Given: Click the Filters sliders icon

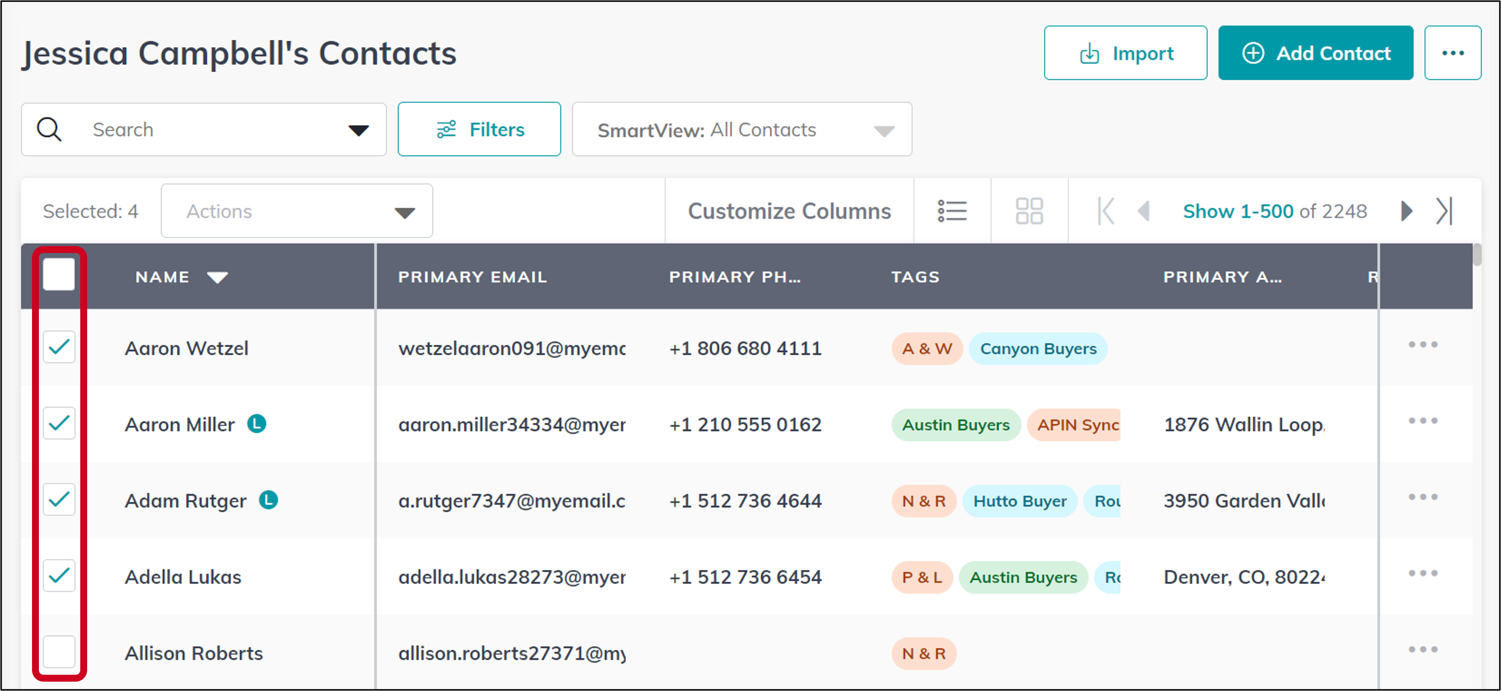Looking at the screenshot, I should click(x=446, y=129).
